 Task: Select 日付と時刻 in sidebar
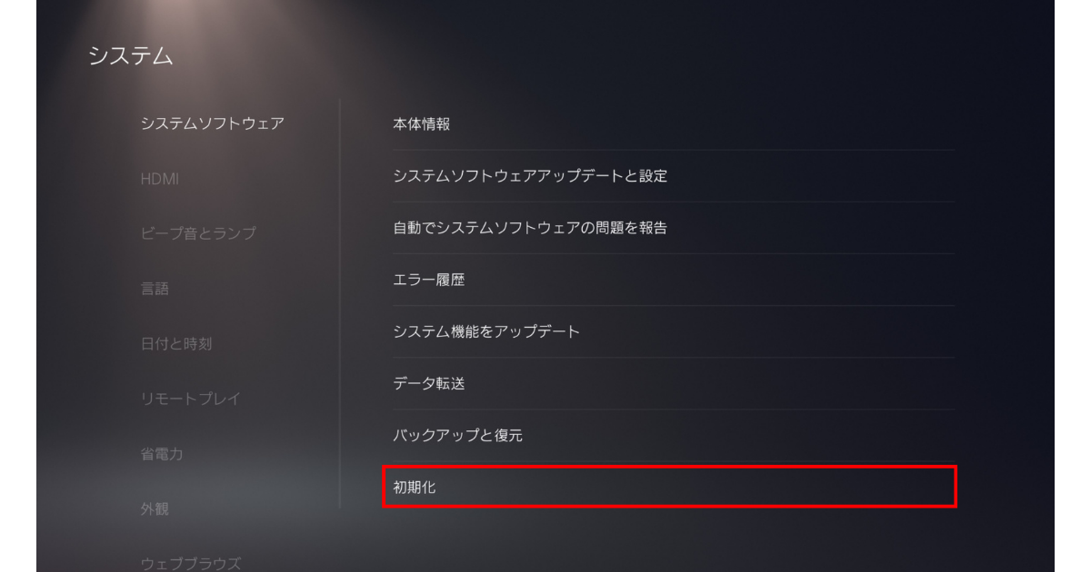click(x=176, y=344)
